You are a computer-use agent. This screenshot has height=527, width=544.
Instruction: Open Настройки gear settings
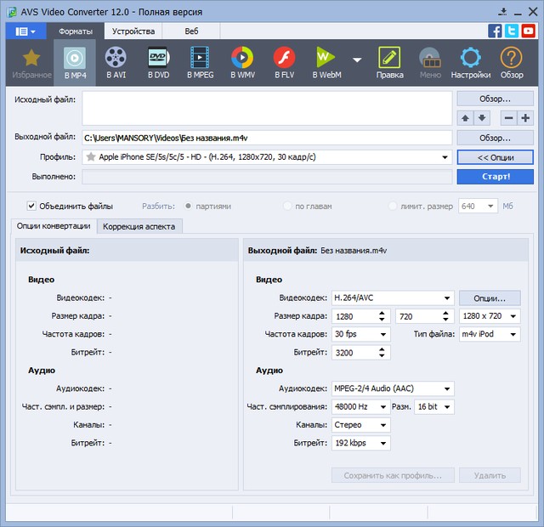coord(470,62)
